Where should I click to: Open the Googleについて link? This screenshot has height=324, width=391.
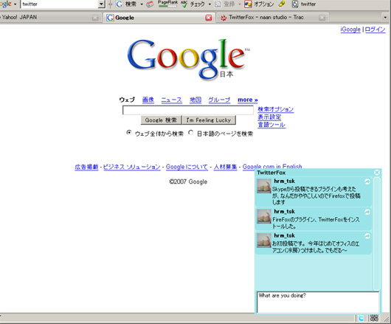coord(187,167)
